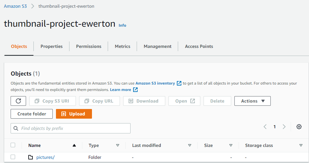Image resolution: width=309 pixels, height=163 pixels.
Task: Click the breadcrumb chevron separator
Action: click(33, 6)
